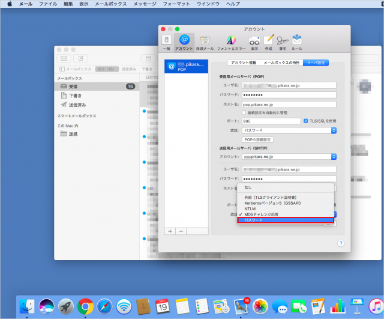Choose Kerberosバージョン5 (GSSAPI) option

point(286,203)
